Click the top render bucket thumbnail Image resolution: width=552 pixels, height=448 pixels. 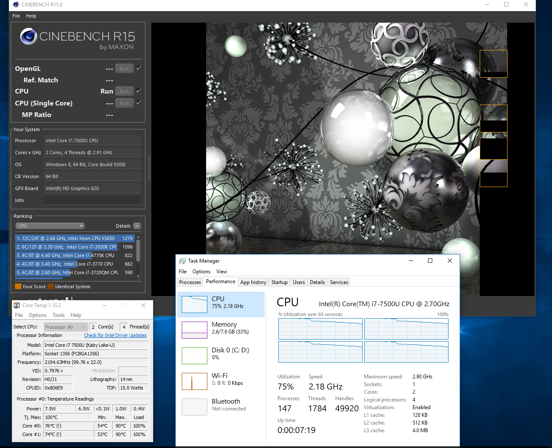coord(493,64)
